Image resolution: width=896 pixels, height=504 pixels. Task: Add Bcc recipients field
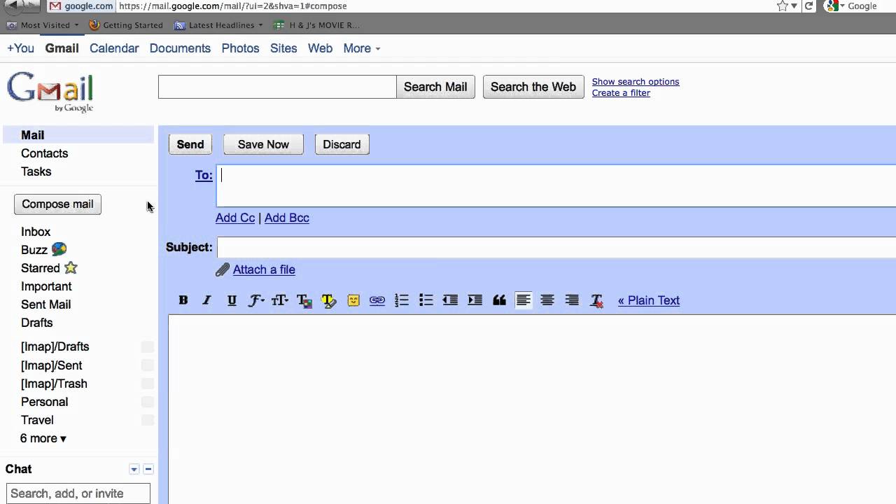[x=287, y=218]
